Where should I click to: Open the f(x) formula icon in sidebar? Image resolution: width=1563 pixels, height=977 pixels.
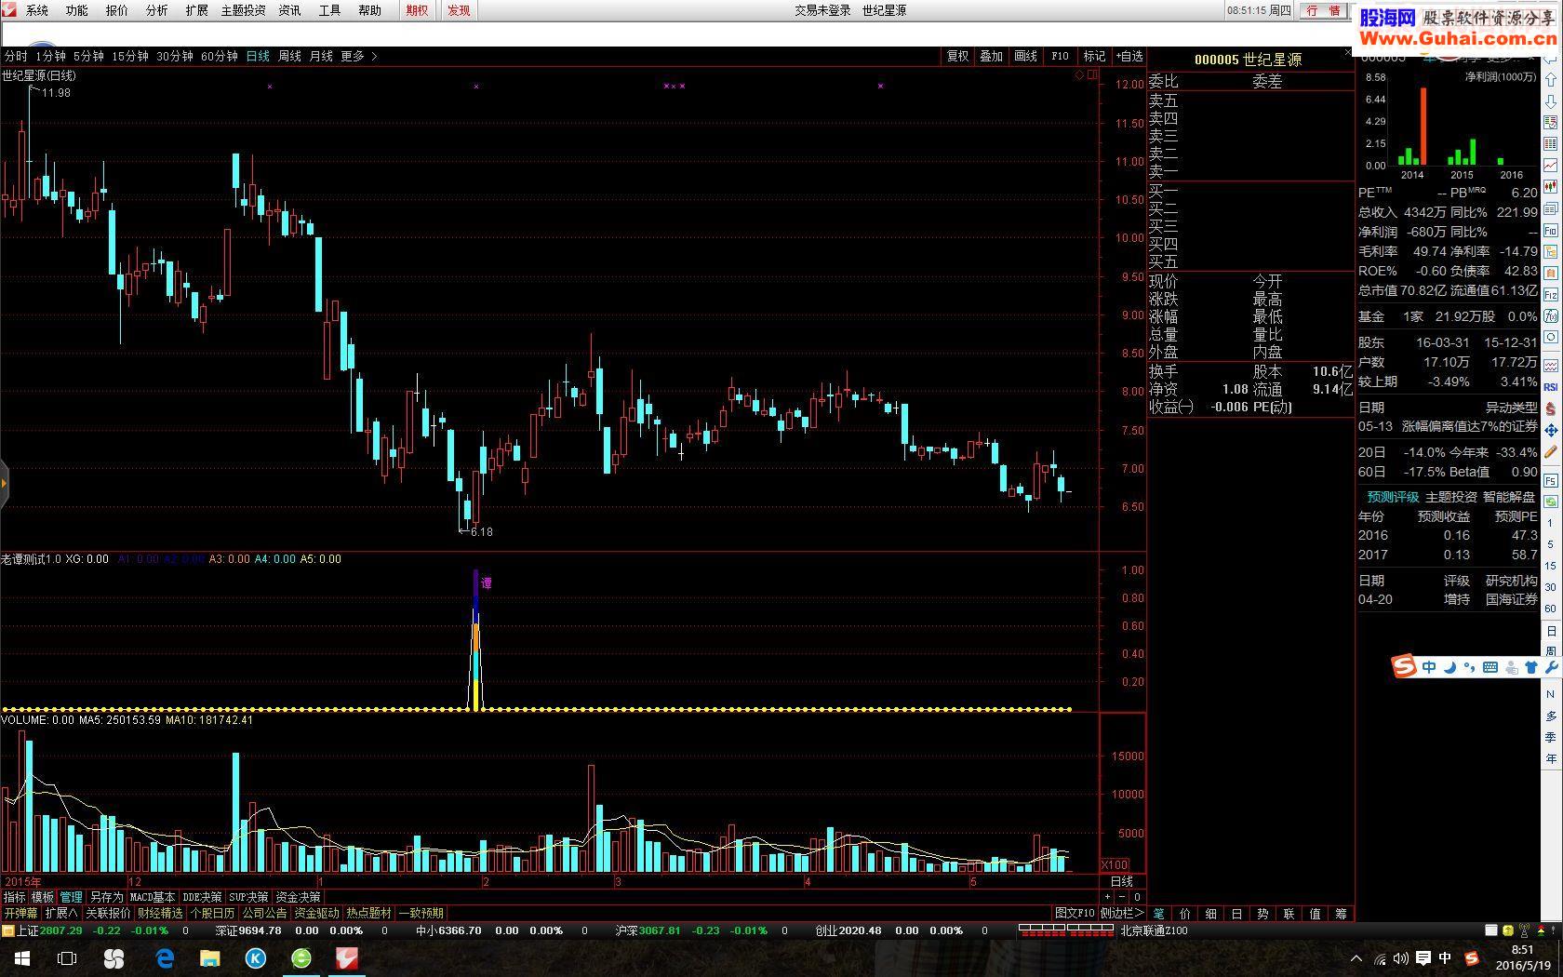(x=1550, y=315)
